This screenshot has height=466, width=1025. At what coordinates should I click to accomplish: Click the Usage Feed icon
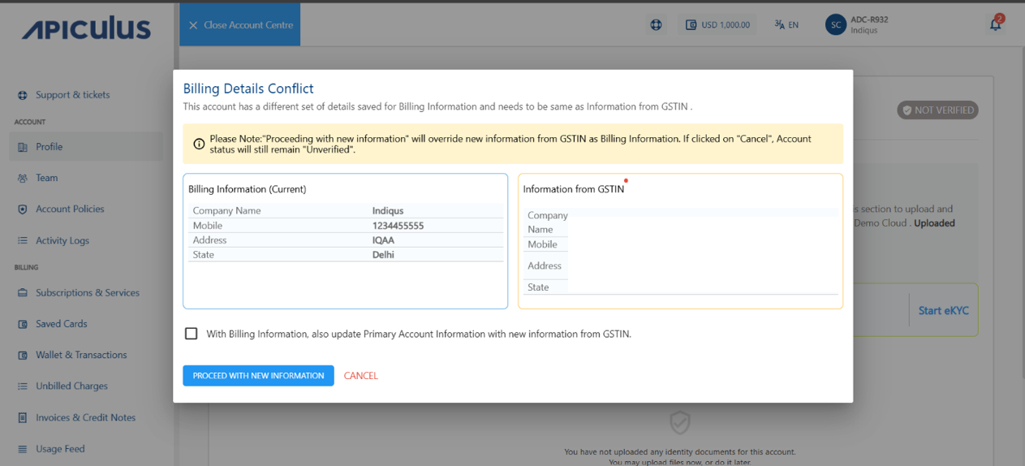[x=23, y=449]
